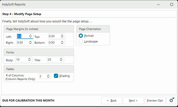The width and height of the screenshot is (178, 107).
Task: Click the Fields section header
Action: click(39, 69)
